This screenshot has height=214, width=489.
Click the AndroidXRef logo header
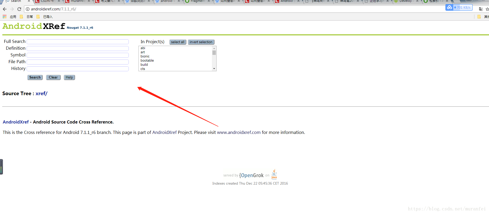click(34, 26)
